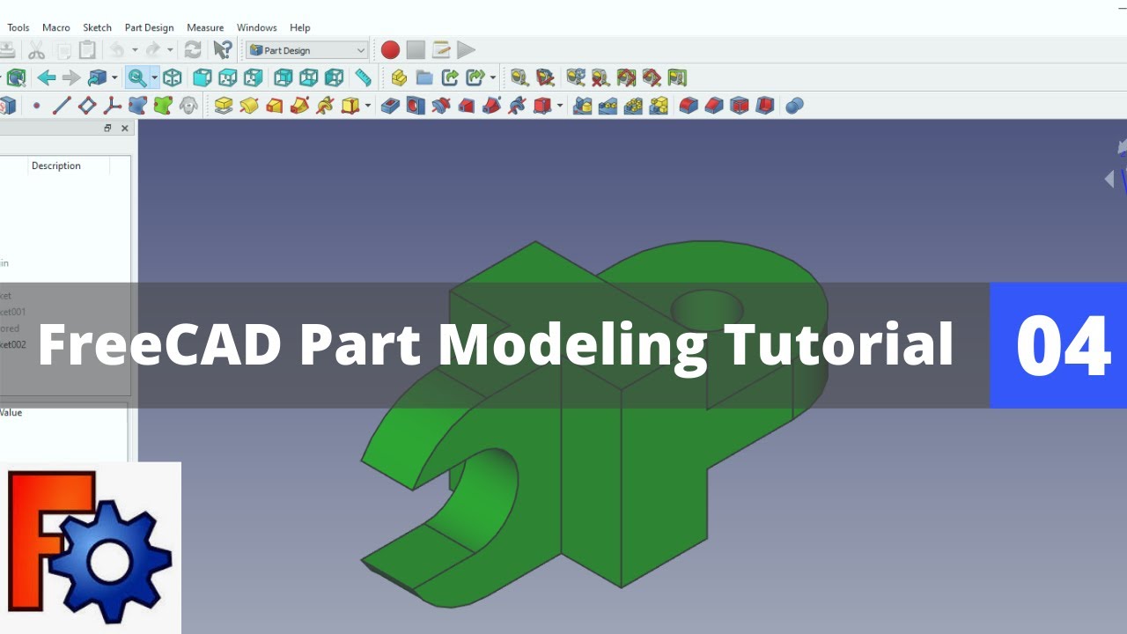Close the left side panel
This screenshot has height=634, width=1127.
click(124, 129)
